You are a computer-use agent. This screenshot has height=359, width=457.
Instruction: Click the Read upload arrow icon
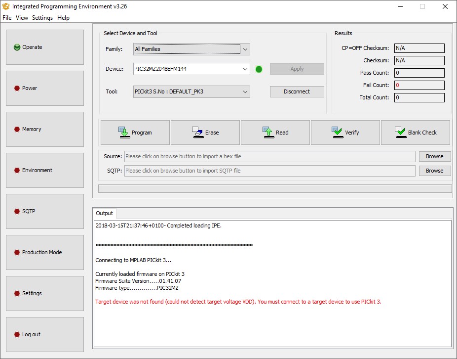click(x=268, y=133)
